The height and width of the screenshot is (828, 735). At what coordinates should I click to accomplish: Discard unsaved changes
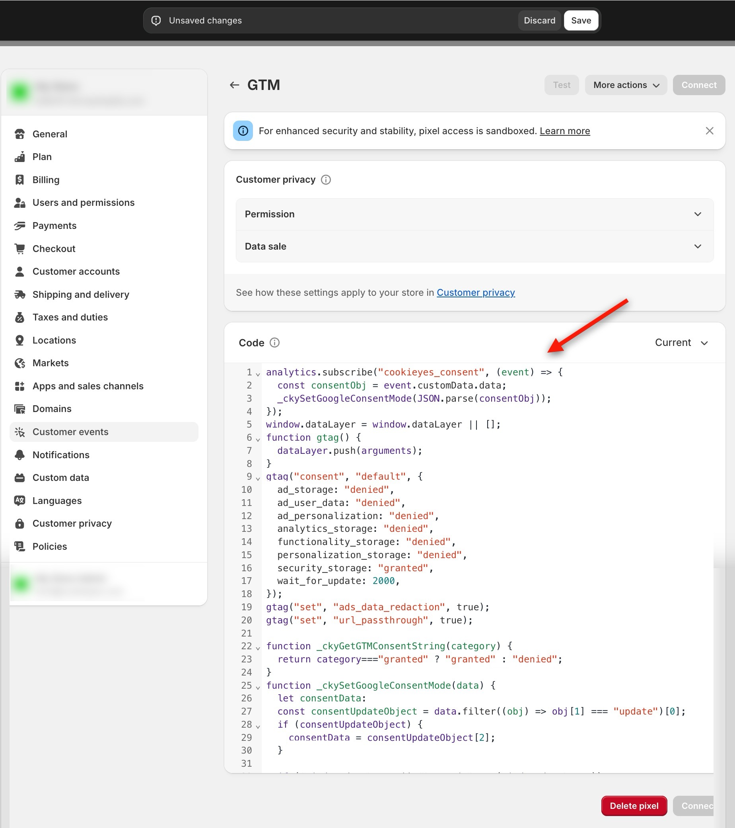(539, 21)
